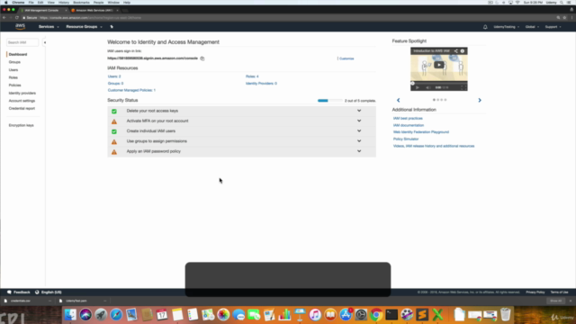The width and height of the screenshot is (576, 324).
Task: Open the Resource Groups dropdown
Action: (84, 27)
